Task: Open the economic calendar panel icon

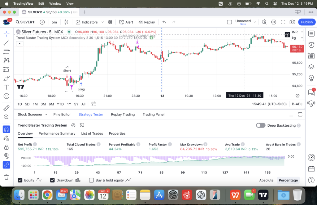Action: point(311,169)
